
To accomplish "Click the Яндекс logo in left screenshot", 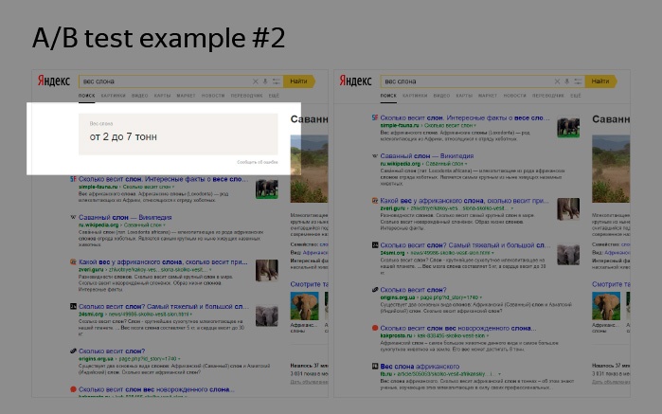I will pyautogui.click(x=54, y=81).
